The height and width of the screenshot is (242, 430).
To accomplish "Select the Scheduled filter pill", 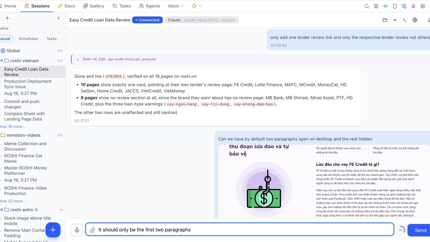I will (x=28, y=39).
